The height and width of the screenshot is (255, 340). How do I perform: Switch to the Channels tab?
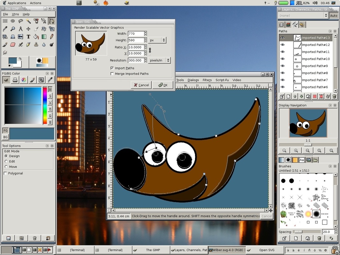(288, 25)
